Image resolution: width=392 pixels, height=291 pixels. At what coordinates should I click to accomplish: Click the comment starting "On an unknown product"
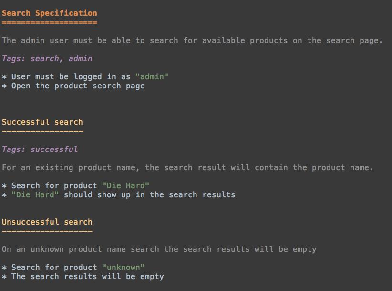point(159,249)
